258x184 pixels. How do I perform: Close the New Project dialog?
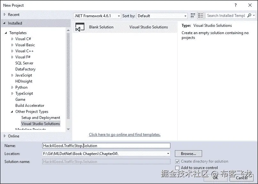[250, 5]
